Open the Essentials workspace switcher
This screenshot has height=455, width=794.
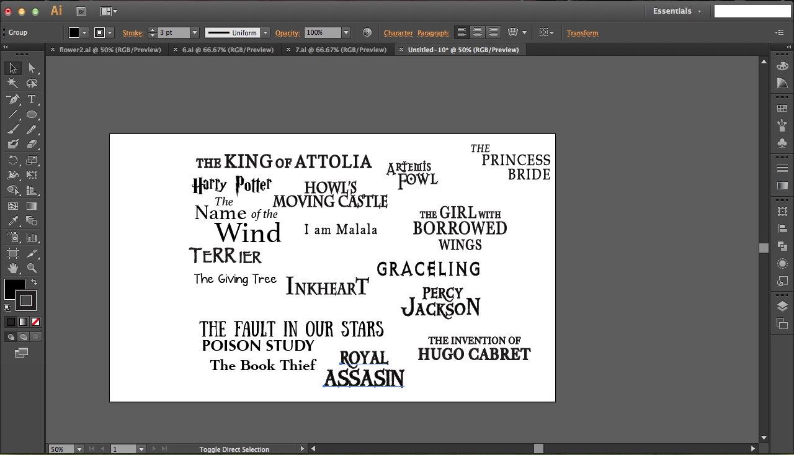pos(677,11)
